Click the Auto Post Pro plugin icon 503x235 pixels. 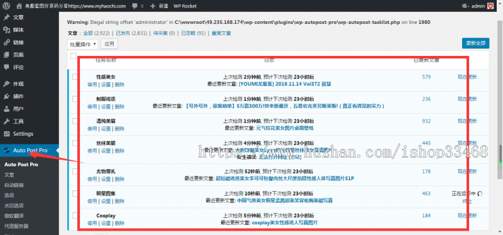point(6,150)
